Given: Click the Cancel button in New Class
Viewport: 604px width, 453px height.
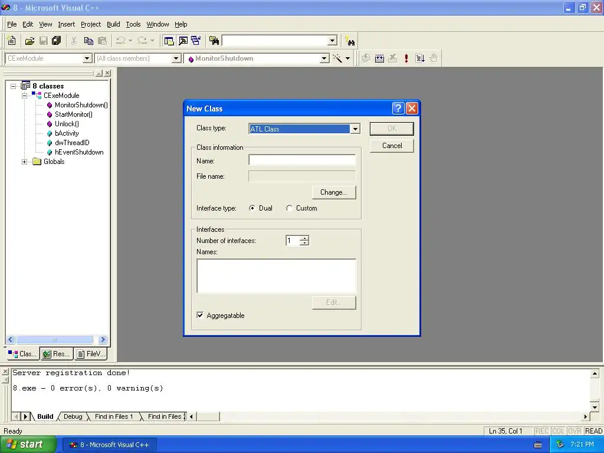Looking at the screenshot, I should point(392,146).
